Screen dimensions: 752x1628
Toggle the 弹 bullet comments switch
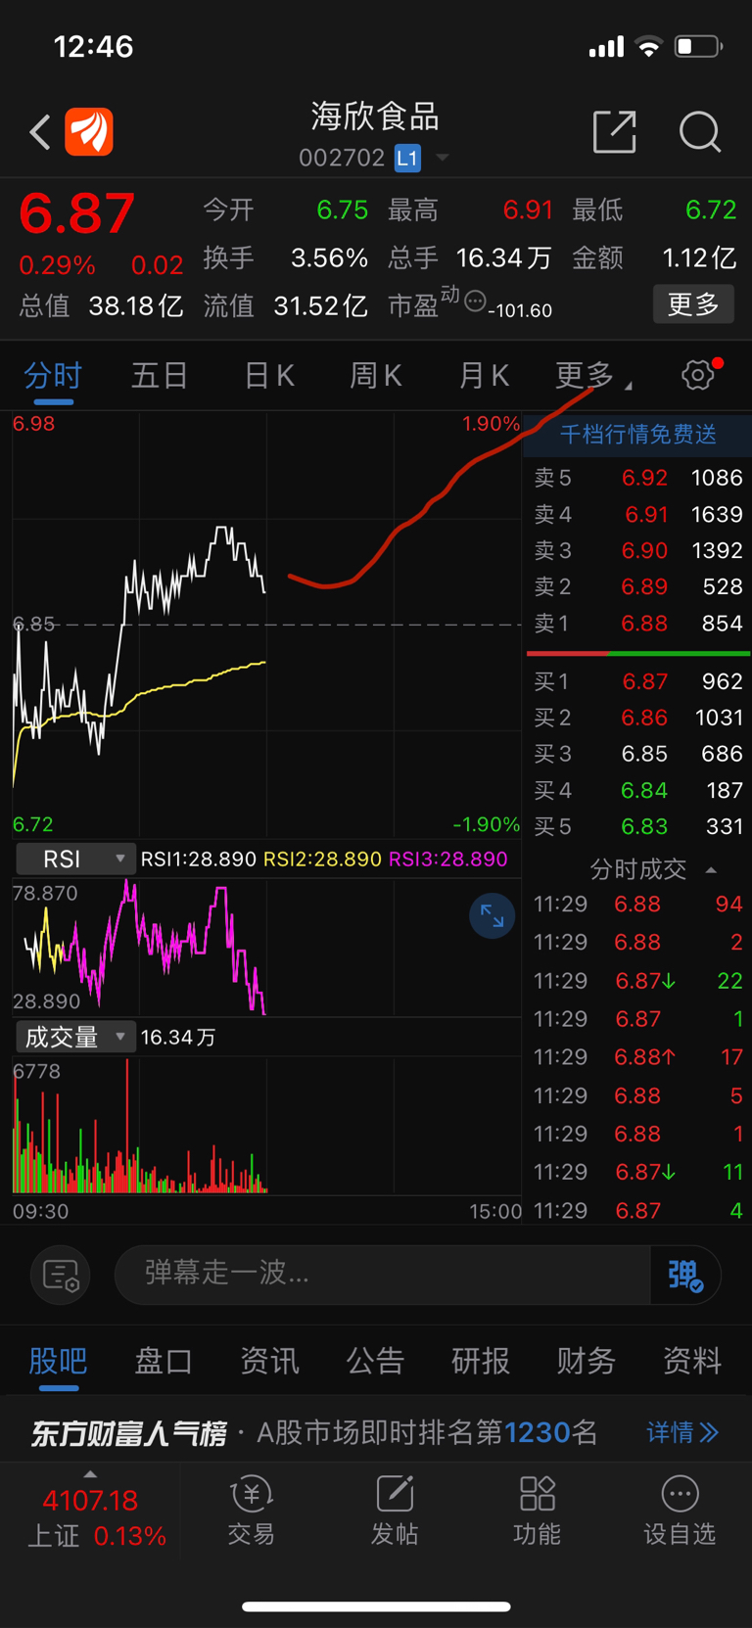tap(685, 1275)
